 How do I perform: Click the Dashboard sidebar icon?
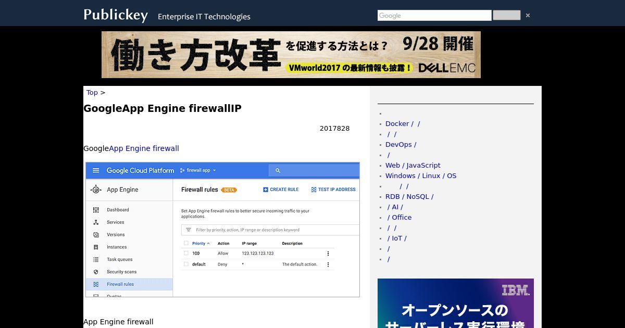click(x=96, y=210)
